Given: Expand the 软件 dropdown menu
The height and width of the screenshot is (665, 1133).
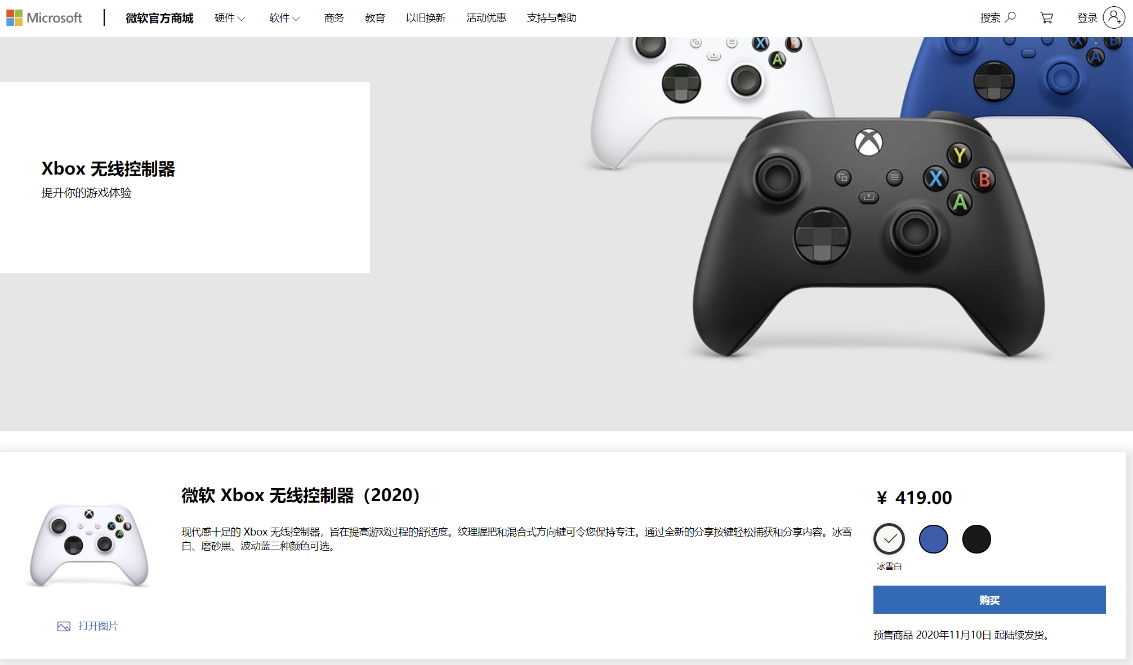Looking at the screenshot, I should click(284, 18).
